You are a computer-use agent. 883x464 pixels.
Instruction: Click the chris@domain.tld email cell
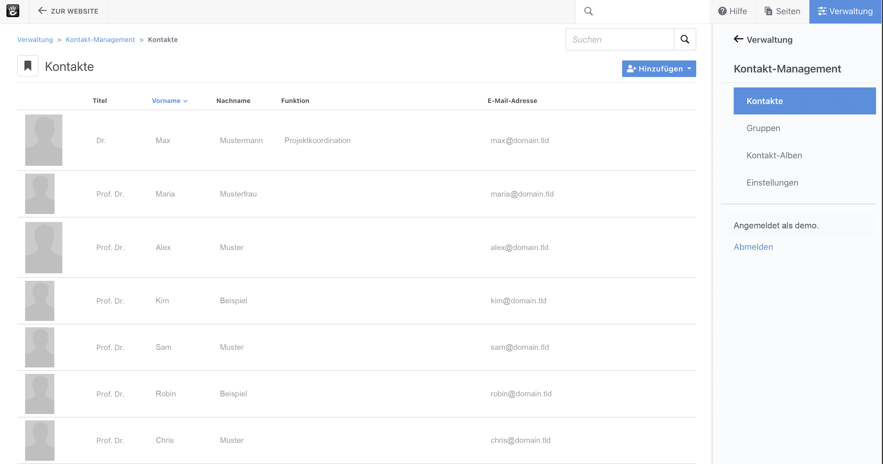pyautogui.click(x=520, y=440)
